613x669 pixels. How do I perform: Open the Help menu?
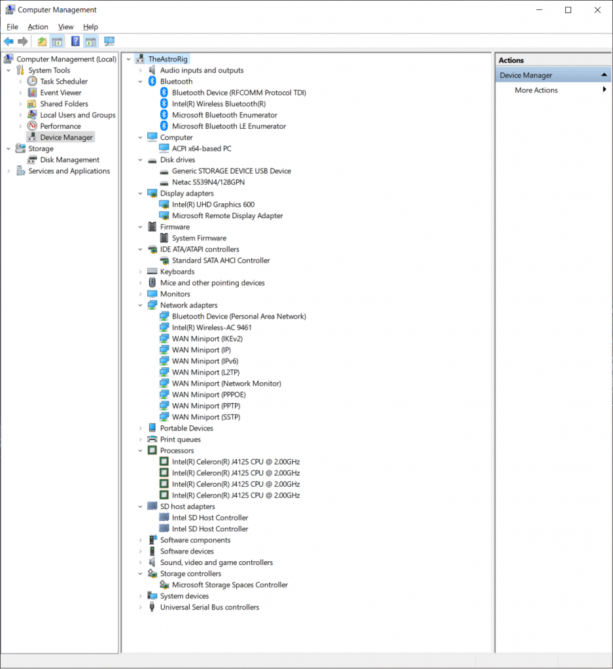tap(90, 27)
